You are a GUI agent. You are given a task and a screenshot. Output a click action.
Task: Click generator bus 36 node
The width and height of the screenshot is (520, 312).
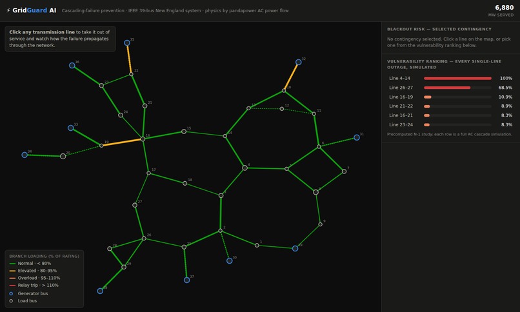pyautogui.click(x=72, y=65)
